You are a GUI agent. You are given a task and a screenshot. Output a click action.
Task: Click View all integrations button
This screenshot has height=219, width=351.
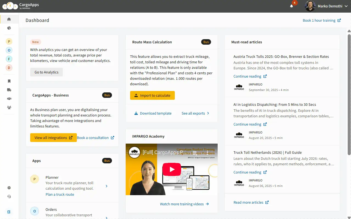coord(54,138)
